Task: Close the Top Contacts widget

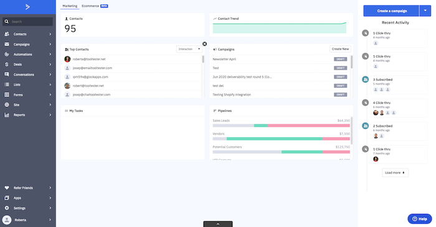Action: click(205, 44)
